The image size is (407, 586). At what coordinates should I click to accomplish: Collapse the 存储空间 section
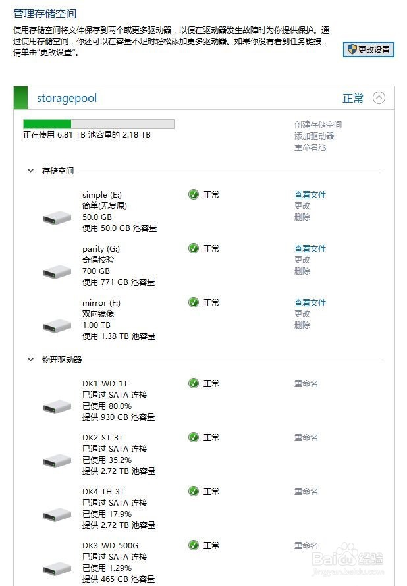point(31,171)
